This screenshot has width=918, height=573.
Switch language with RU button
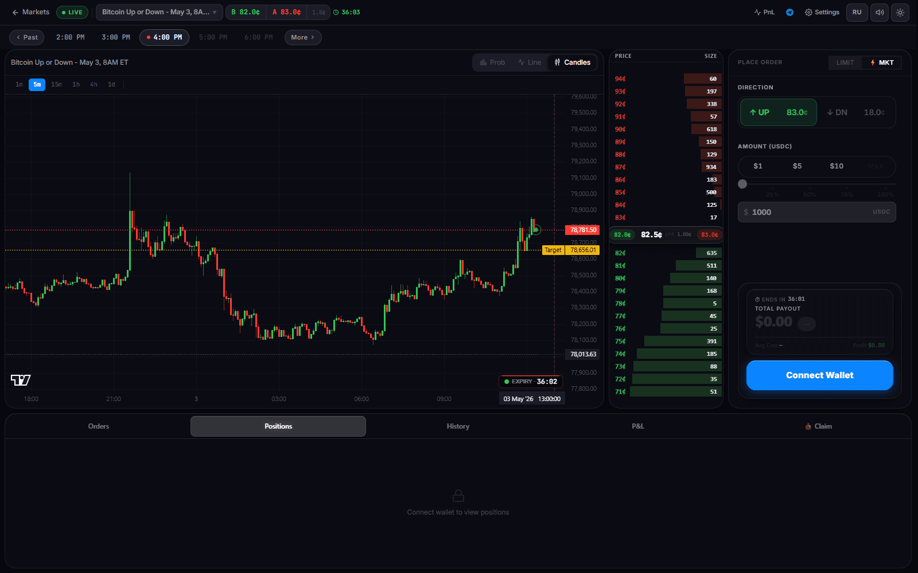857,12
